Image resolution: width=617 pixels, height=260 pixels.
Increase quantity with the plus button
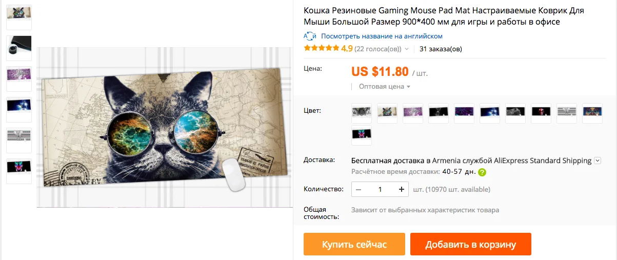402,189
